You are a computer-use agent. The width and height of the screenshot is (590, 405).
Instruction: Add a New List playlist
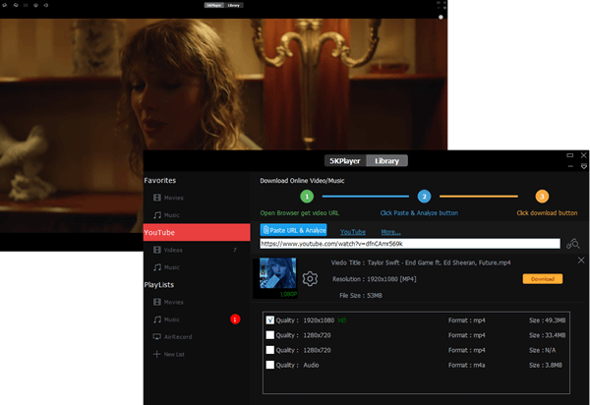point(168,354)
